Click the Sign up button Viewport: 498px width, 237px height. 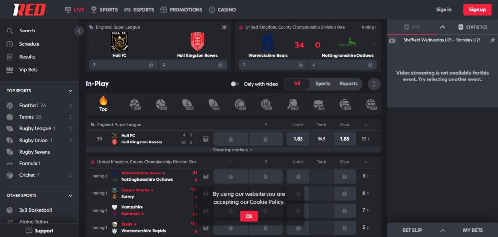[477, 10]
